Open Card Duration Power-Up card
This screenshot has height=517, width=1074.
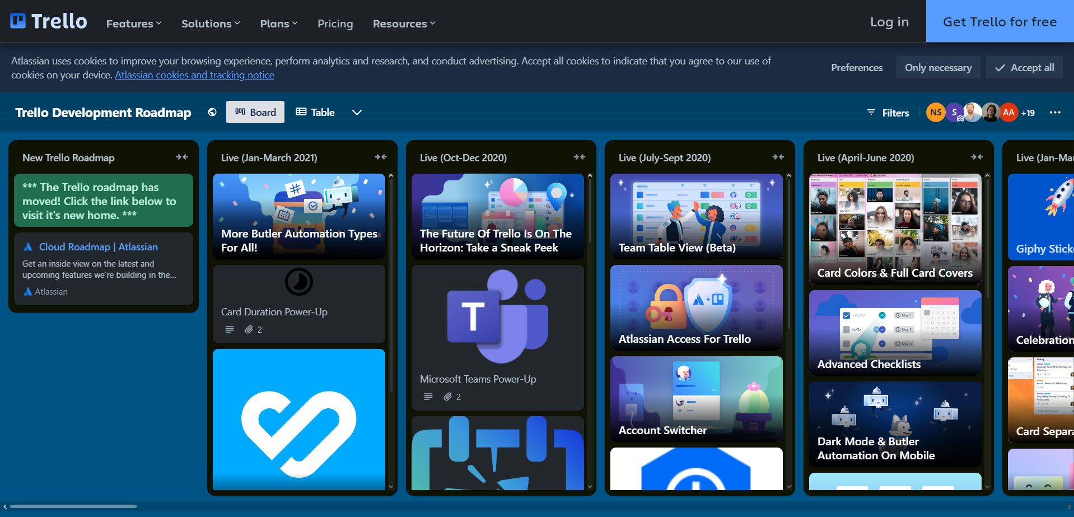[x=299, y=304]
